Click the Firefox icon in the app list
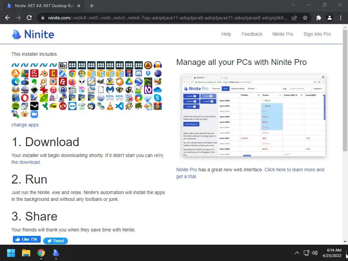The width and height of the screenshot is (348, 261). tap(72, 82)
